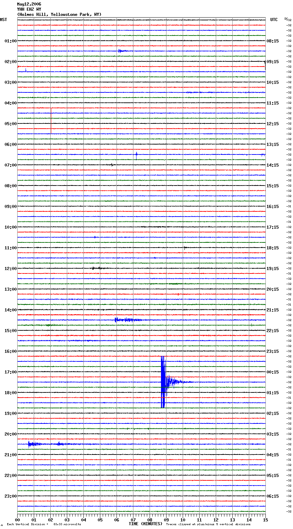Click the tall red spike near minute 02
This screenshot has height=529, width=293.
point(51,121)
